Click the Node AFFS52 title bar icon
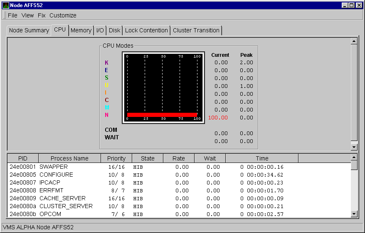The image size is (365, 233). (x=5, y=5)
